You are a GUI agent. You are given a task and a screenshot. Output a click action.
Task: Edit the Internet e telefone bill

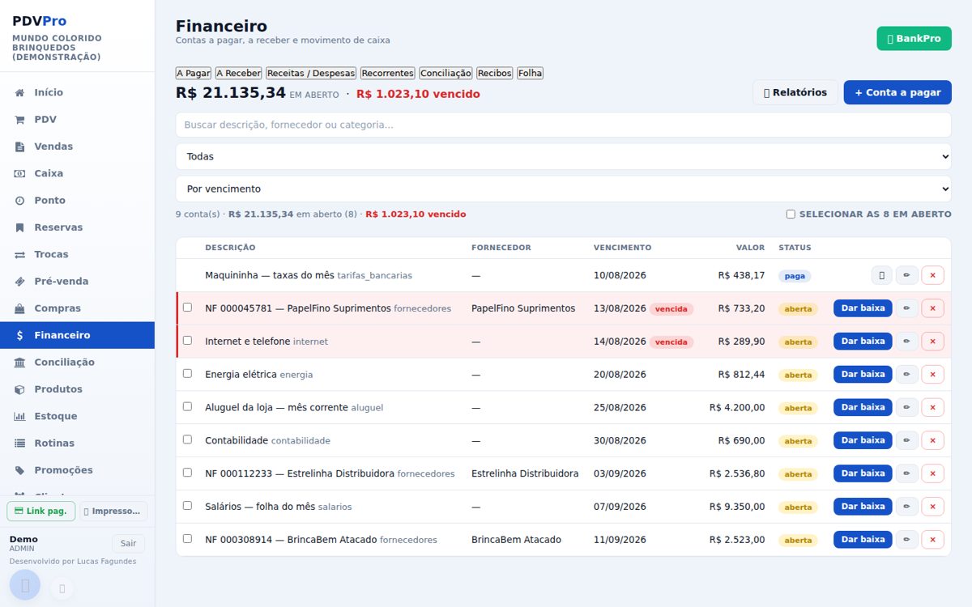coord(907,342)
